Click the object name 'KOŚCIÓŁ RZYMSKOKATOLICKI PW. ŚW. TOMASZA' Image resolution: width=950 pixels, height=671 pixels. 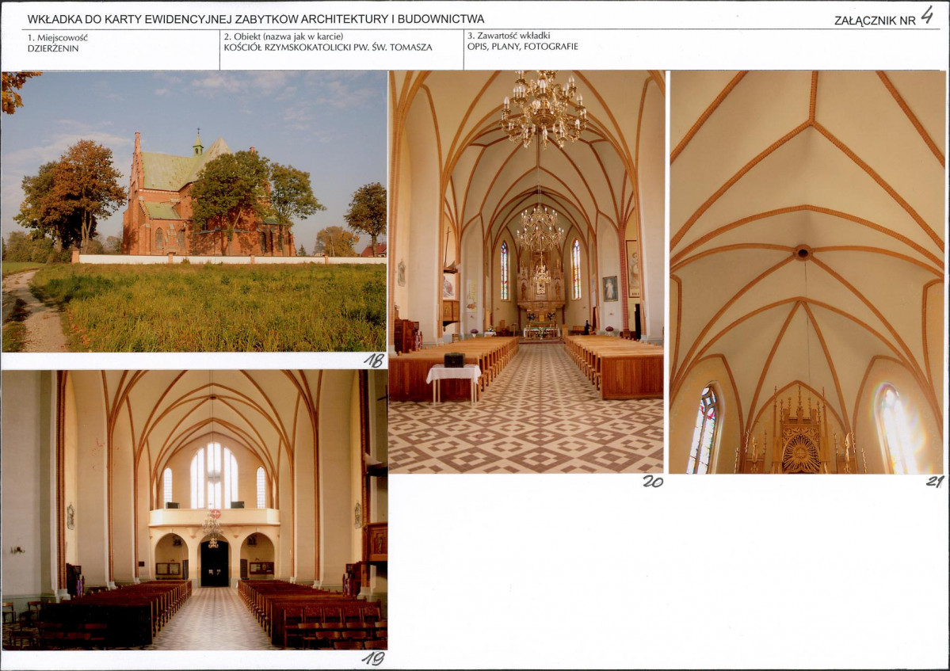coord(328,48)
